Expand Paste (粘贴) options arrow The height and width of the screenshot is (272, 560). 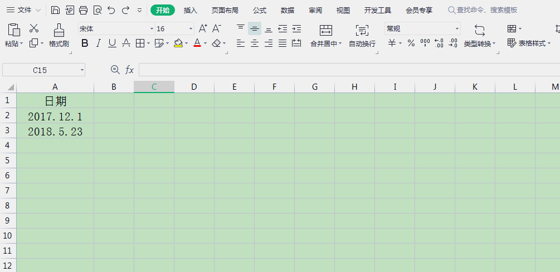pyautogui.click(x=21, y=43)
